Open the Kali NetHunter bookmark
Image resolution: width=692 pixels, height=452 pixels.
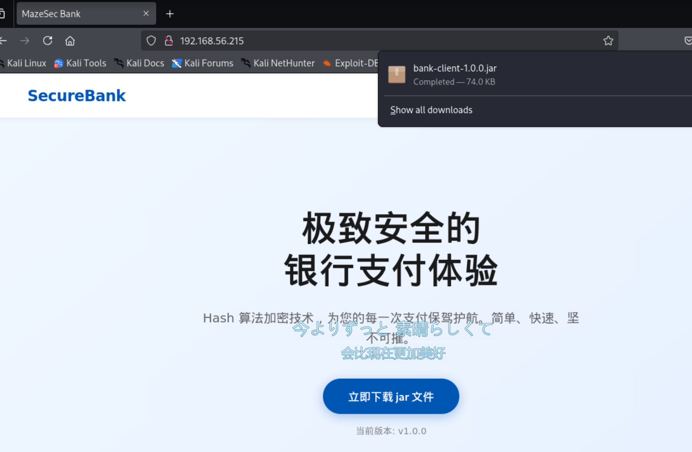pos(278,63)
